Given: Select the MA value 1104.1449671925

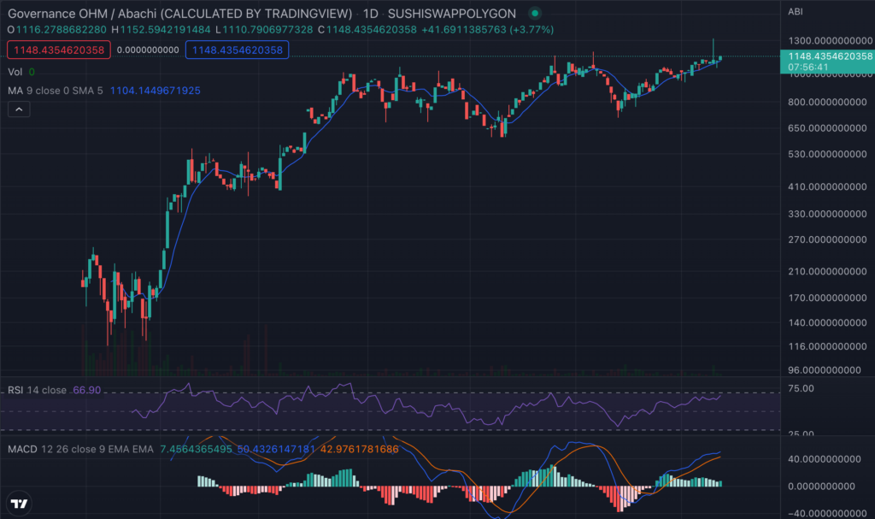Looking at the screenshot, I should pyautogui.click(x=156, y=91).
